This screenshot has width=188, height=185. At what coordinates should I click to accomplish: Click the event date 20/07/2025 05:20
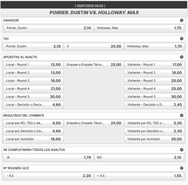coord(90,6)
